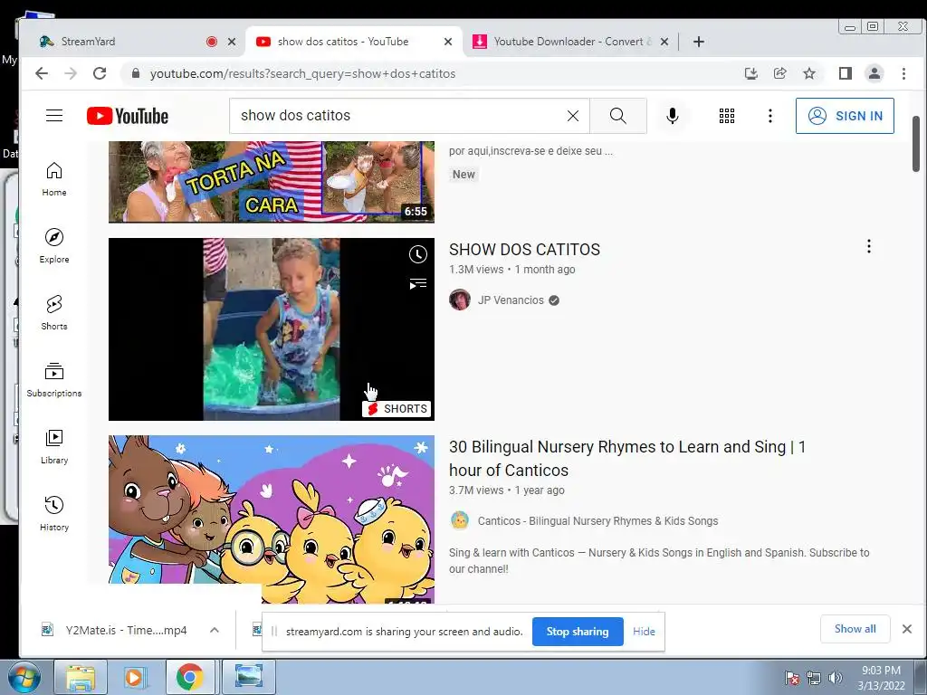This screenshot has width=927, height=695.
Task: Open the Bilingual Nursery Rhymes thumbnail
Action: click(272, 519)
